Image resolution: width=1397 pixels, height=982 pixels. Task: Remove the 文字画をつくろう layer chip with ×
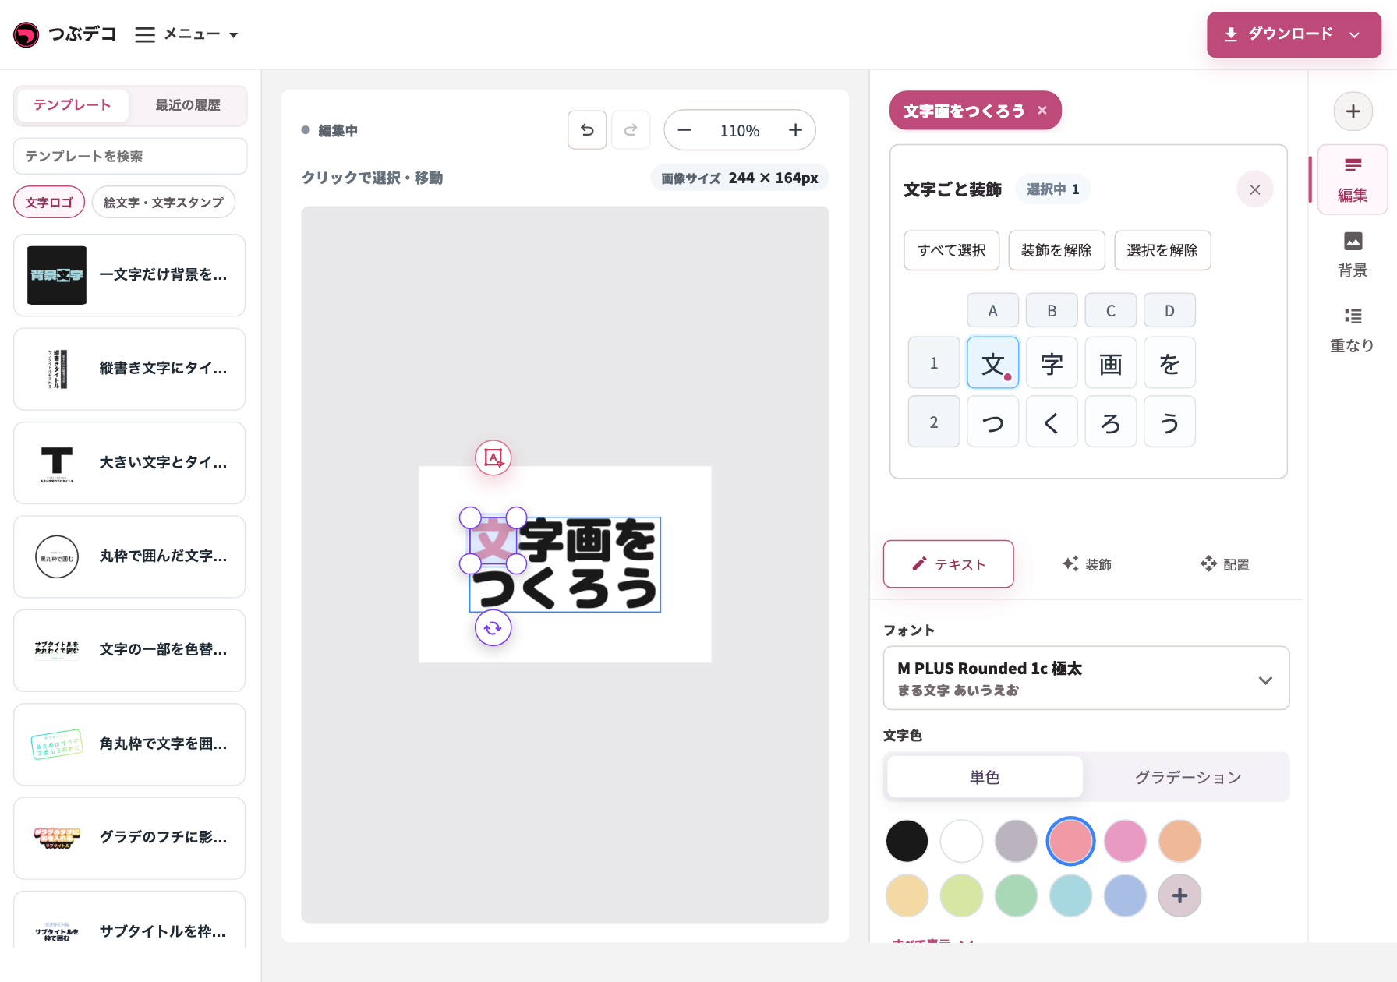pyautogui.click(x=1042, y=111)
